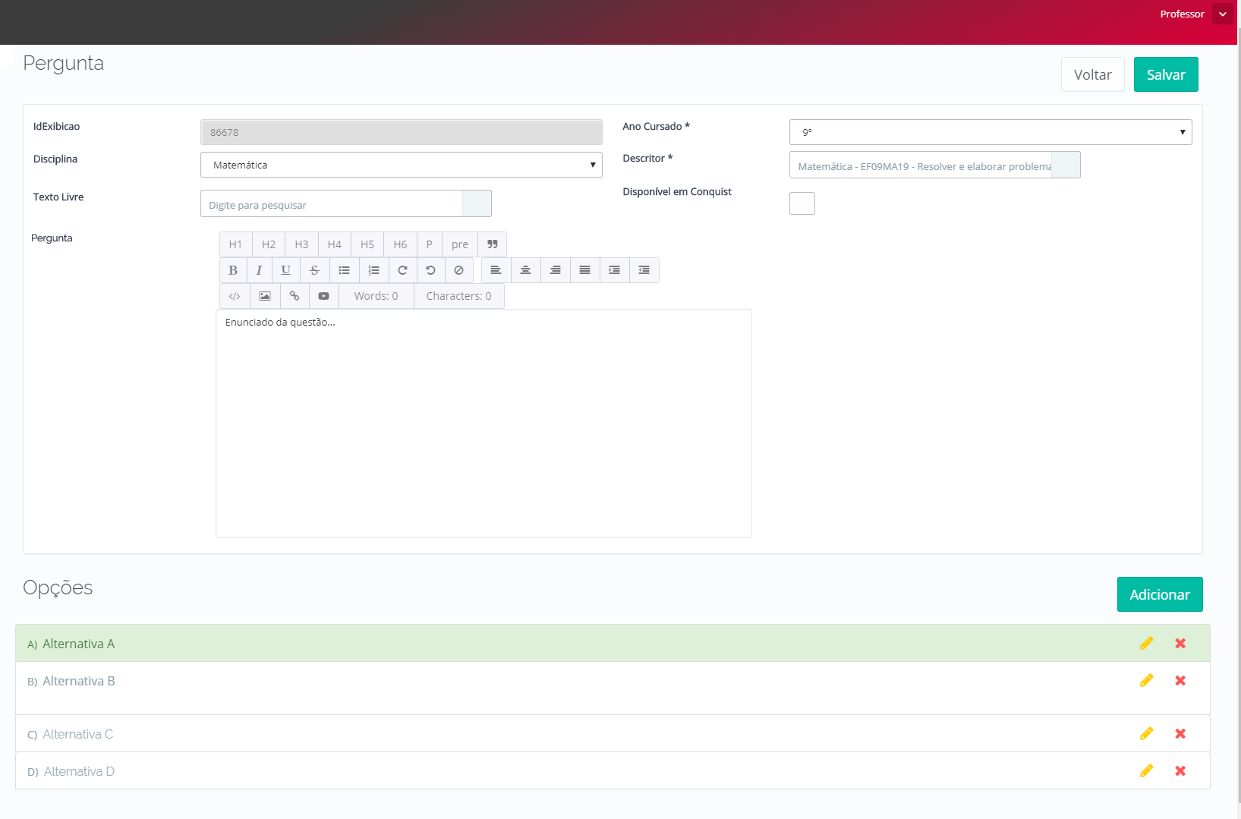Apply the H1 heading style

[x=235, y=244]
